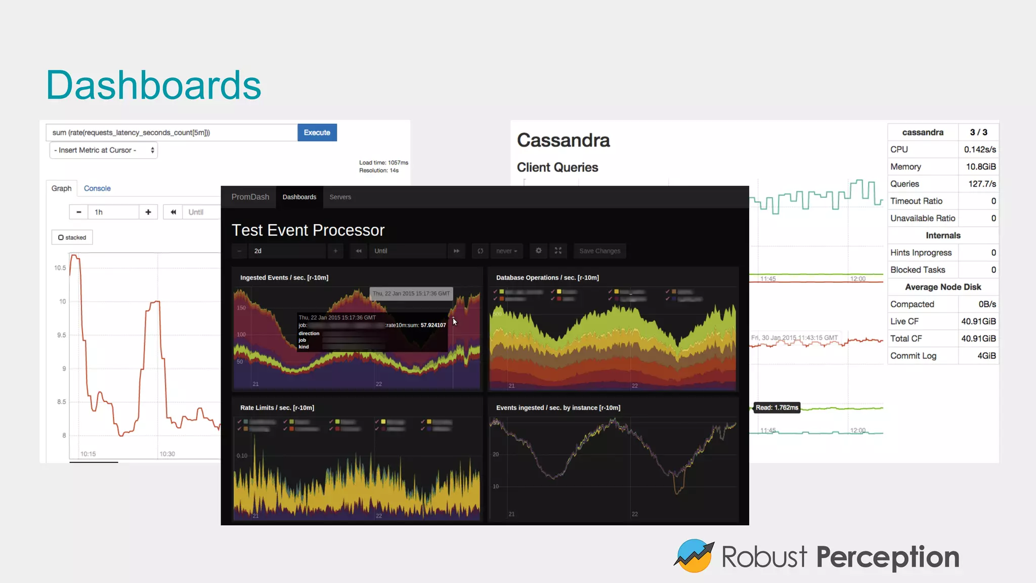Click rewind arrows beside 1h range

point(173,212)
